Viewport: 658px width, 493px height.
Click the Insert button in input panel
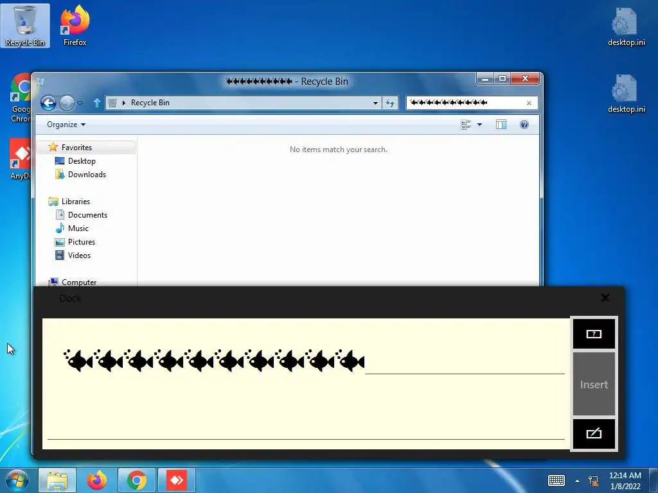[x=594, y=384]
